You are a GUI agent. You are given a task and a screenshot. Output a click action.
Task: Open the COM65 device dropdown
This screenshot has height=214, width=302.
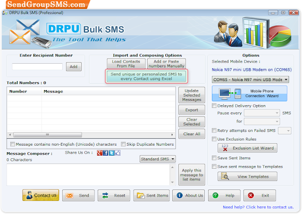[x=251, y=80]
